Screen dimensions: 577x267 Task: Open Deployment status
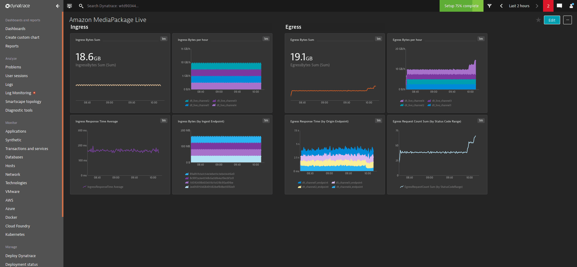click(x=22, y=265)
